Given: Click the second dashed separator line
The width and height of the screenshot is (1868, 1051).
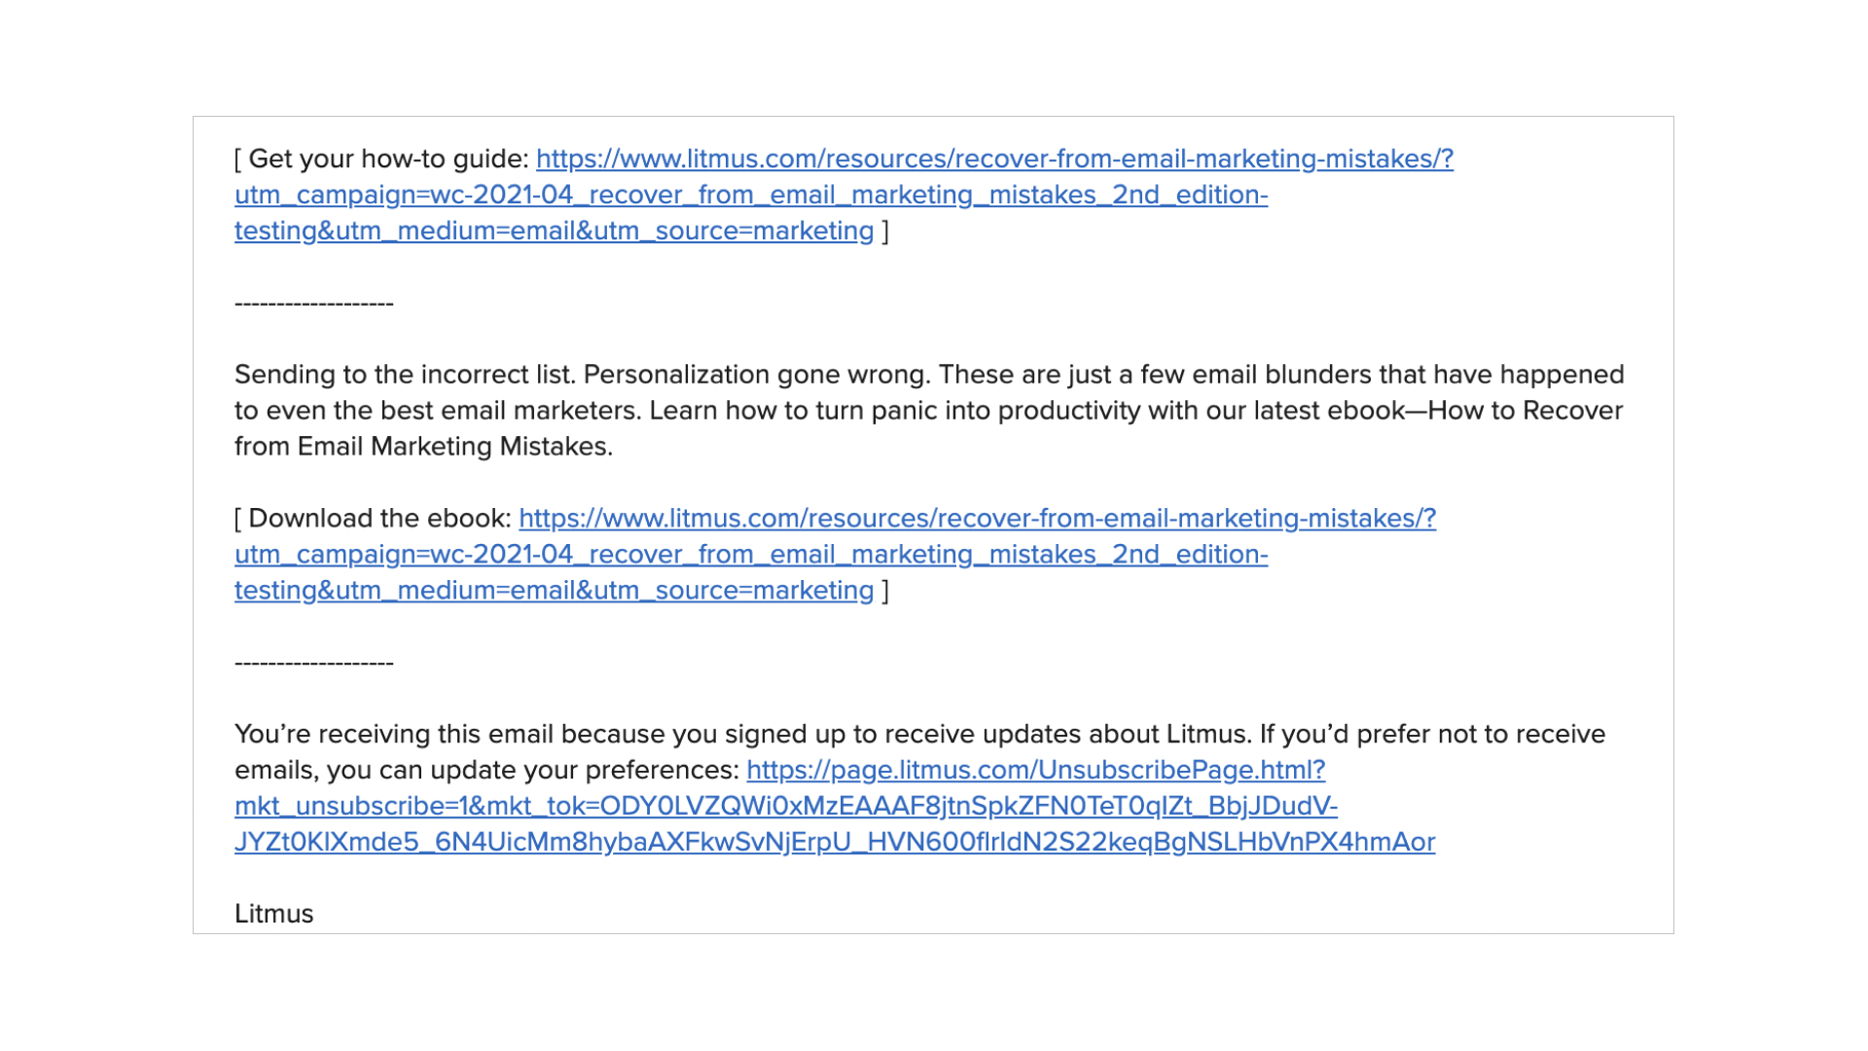Looking at the screenshot, I should pyautogui.click(x=313, y=663).
